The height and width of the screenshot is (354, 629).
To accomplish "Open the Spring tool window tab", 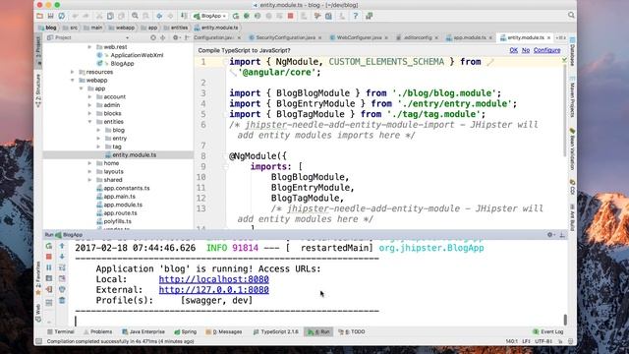I will (186, 332).
